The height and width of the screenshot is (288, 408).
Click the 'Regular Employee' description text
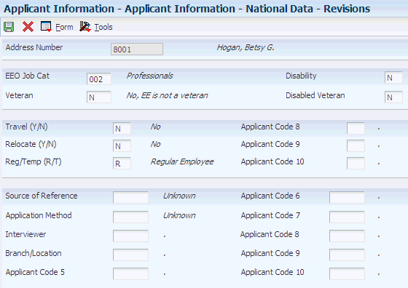(182, 161)
